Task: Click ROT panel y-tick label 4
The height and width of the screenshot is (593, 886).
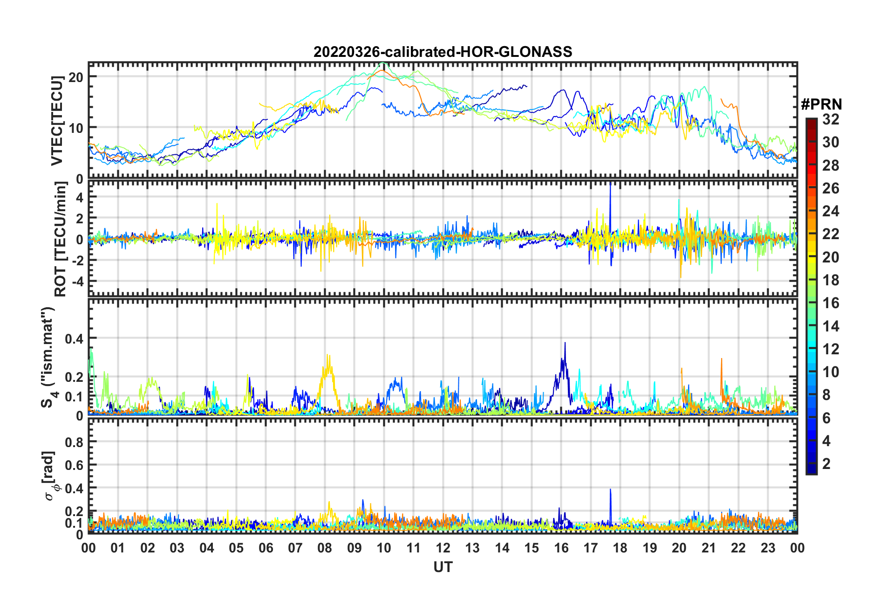Action: pos(80,198)
